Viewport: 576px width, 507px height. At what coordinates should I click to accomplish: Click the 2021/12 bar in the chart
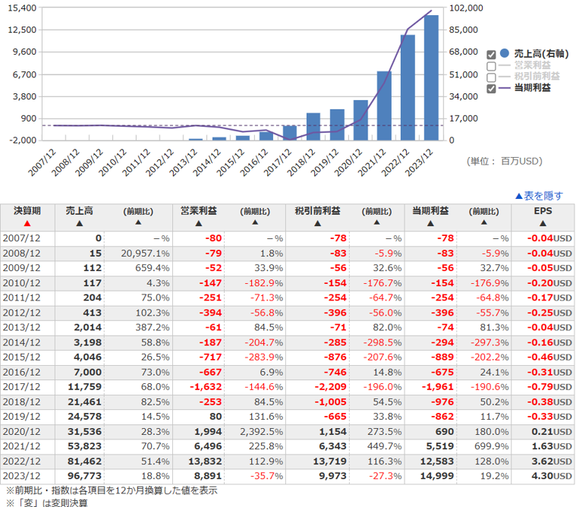click(x=384, y=105)
